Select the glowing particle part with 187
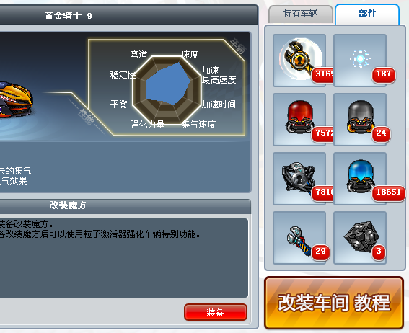Screen dimensions: 409x333 coord(360,61)
